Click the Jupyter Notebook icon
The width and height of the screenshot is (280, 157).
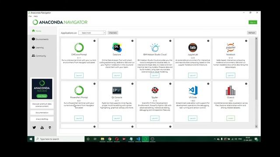(x=231, y=48)
